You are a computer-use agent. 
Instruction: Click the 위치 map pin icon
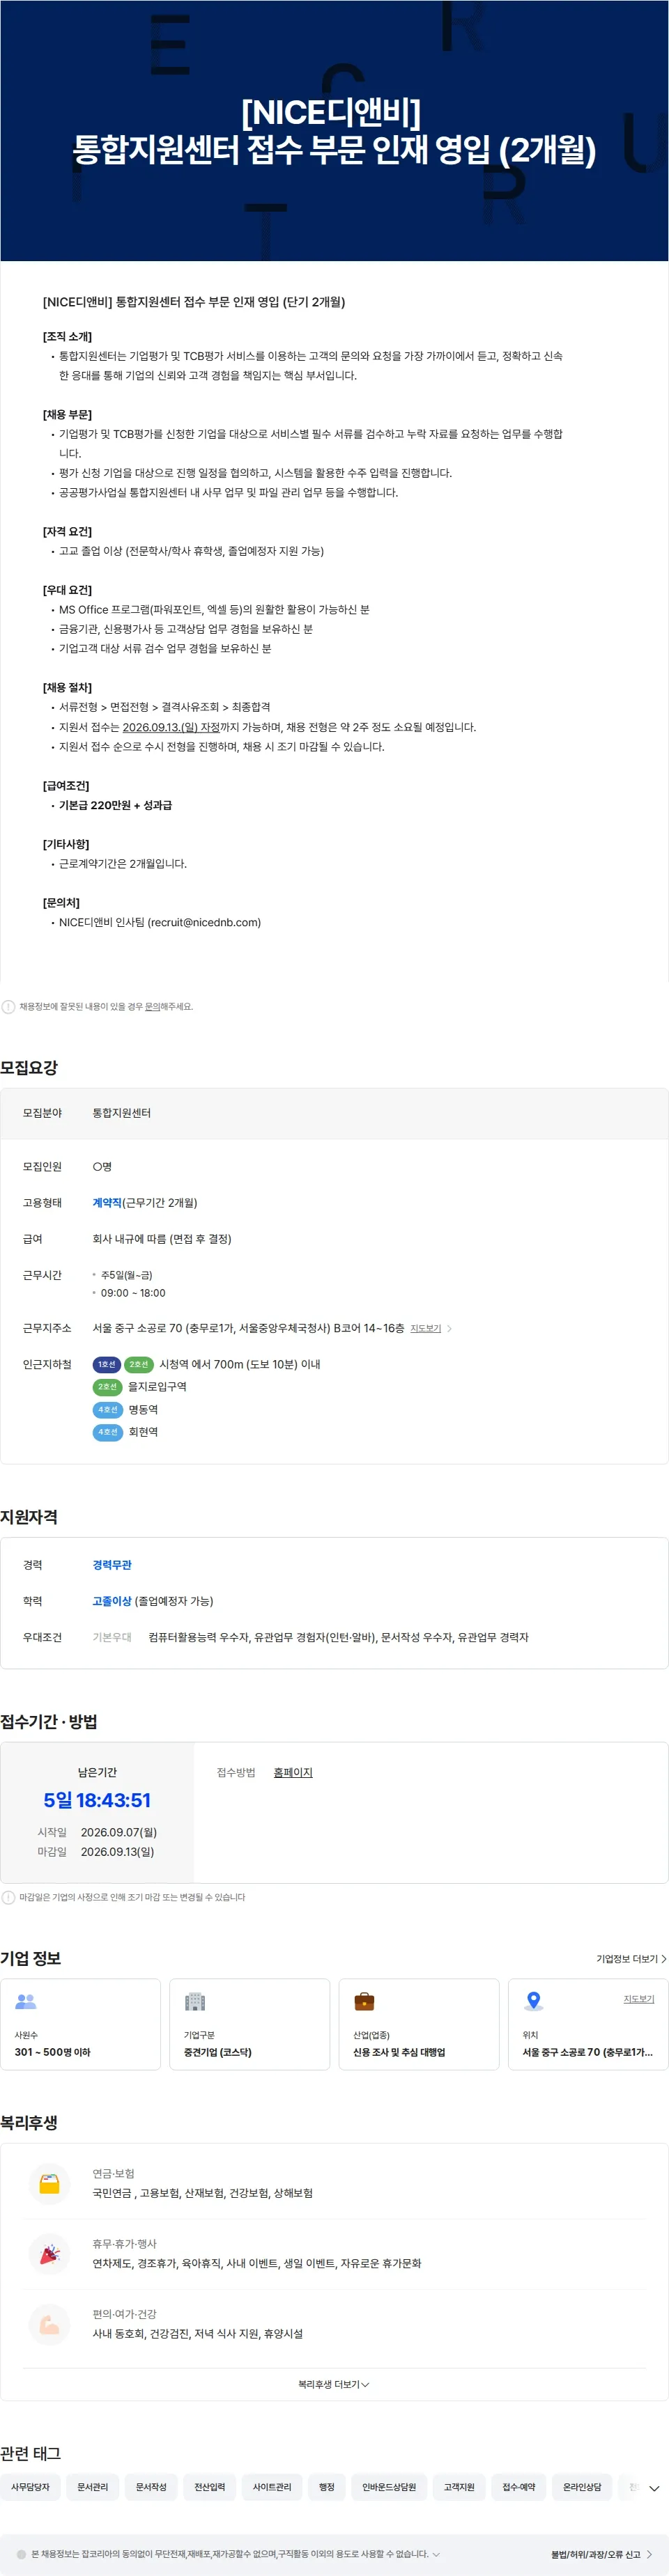[534, 2001]
